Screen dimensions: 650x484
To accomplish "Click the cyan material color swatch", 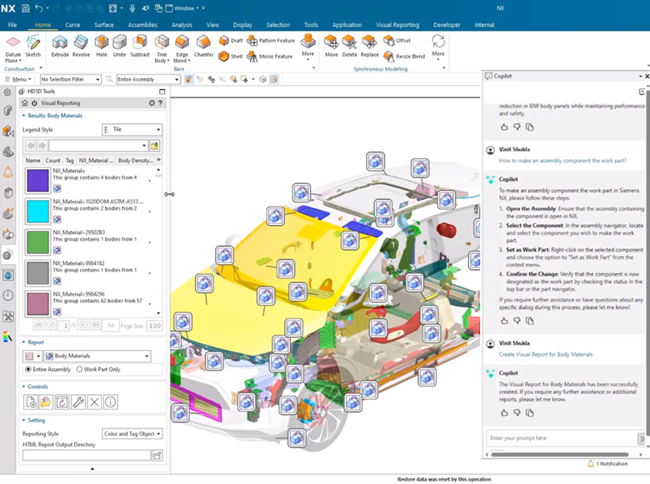I will (37, 209).
